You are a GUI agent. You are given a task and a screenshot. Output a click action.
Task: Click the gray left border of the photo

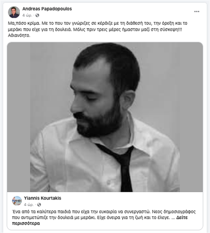[19, 117]
